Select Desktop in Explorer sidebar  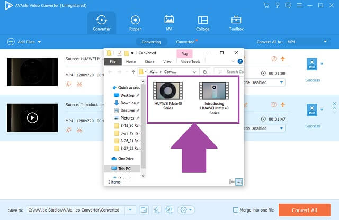pos(127,95)
